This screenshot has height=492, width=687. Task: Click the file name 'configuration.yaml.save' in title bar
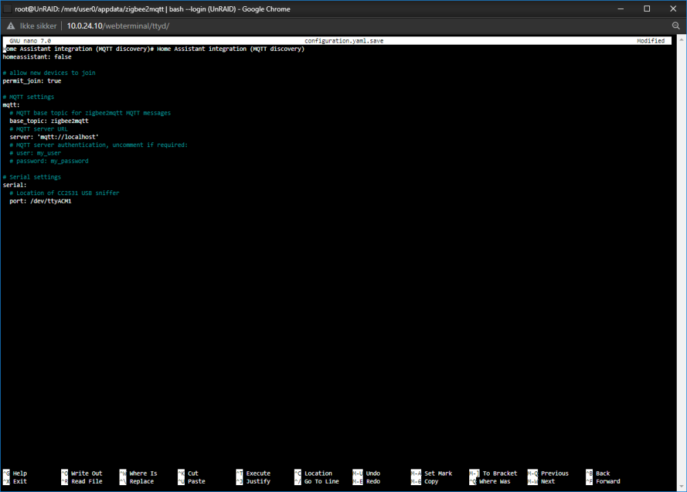point(344,41)
